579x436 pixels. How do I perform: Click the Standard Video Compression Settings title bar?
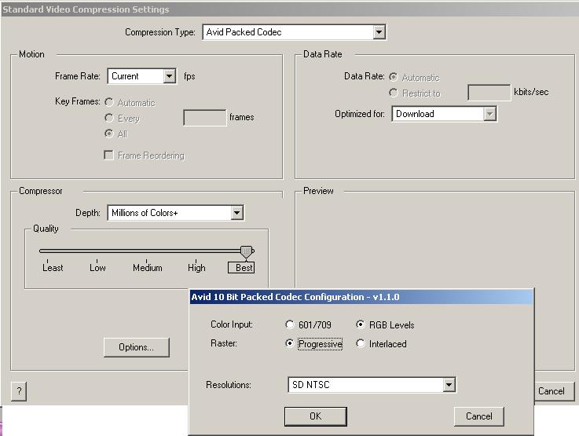click(x=289, y=9)
